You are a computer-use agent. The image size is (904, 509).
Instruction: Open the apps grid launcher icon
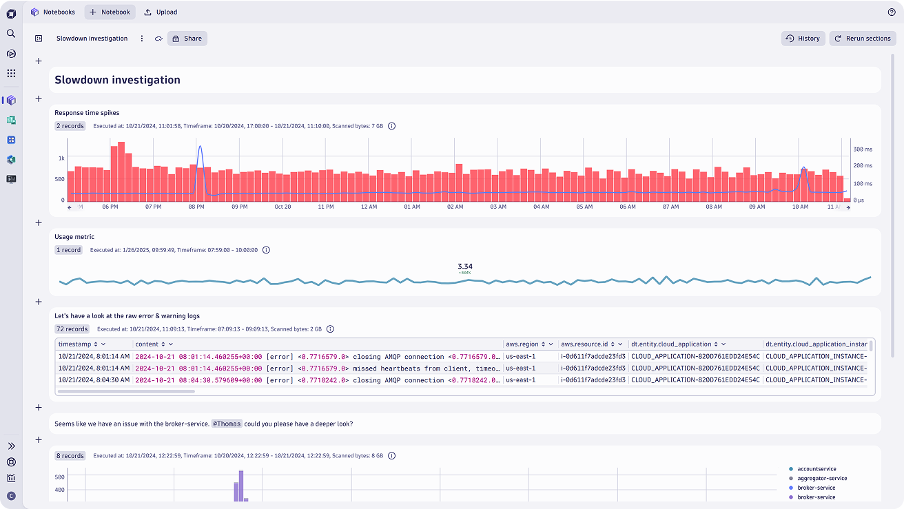pyautogui.click(x=11, y=73)
